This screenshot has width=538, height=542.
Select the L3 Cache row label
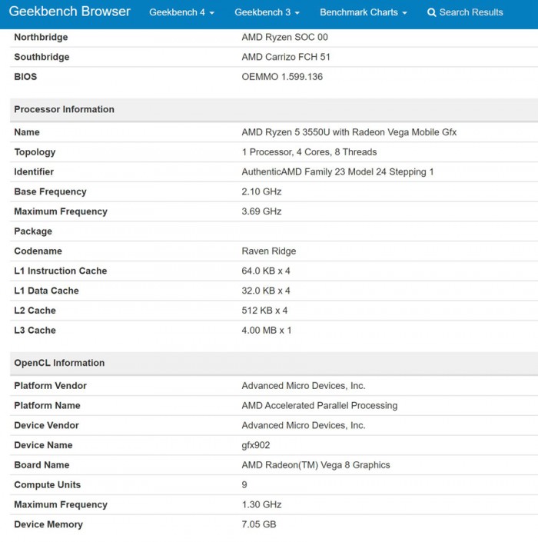pos(35,331)
